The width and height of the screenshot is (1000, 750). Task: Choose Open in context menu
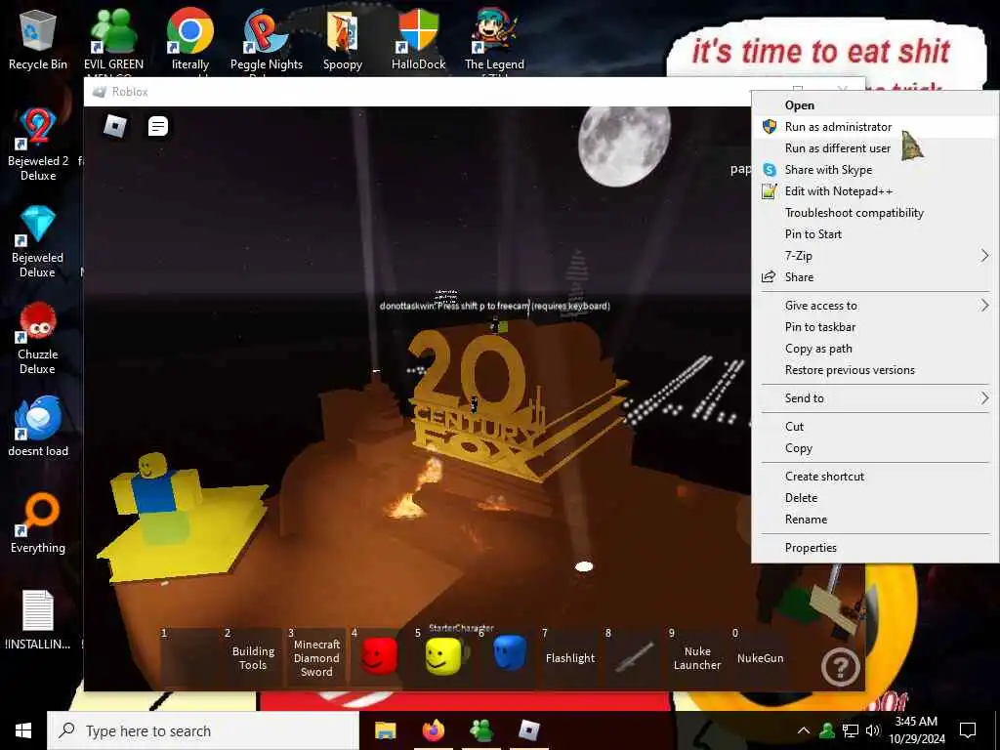coord(875,105)
